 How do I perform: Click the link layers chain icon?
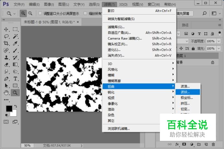point(170,144)
